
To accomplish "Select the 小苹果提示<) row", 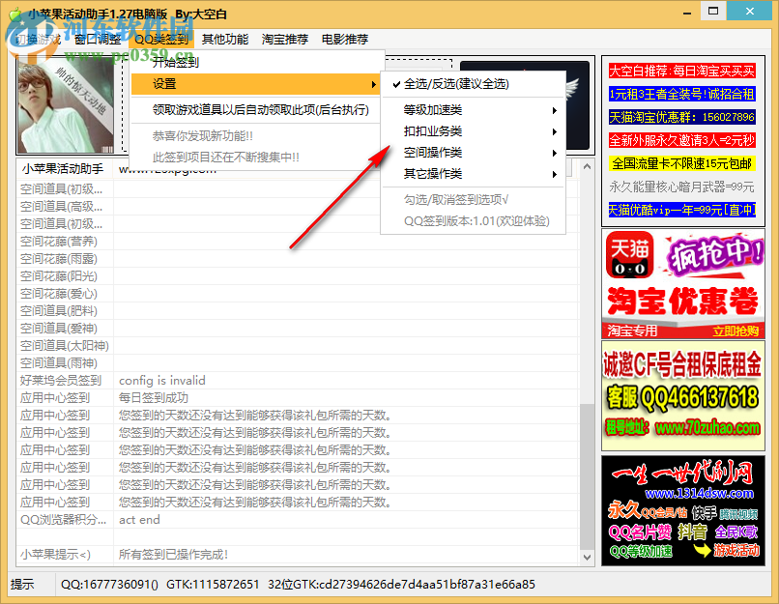I will point(297,555).
